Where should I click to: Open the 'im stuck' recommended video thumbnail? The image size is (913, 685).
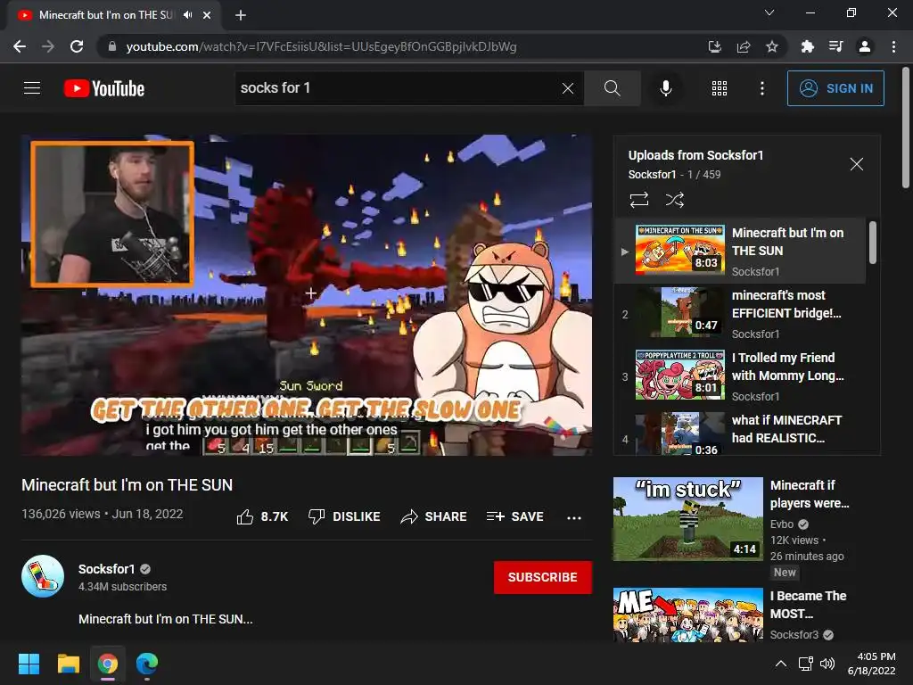[687, 519]
